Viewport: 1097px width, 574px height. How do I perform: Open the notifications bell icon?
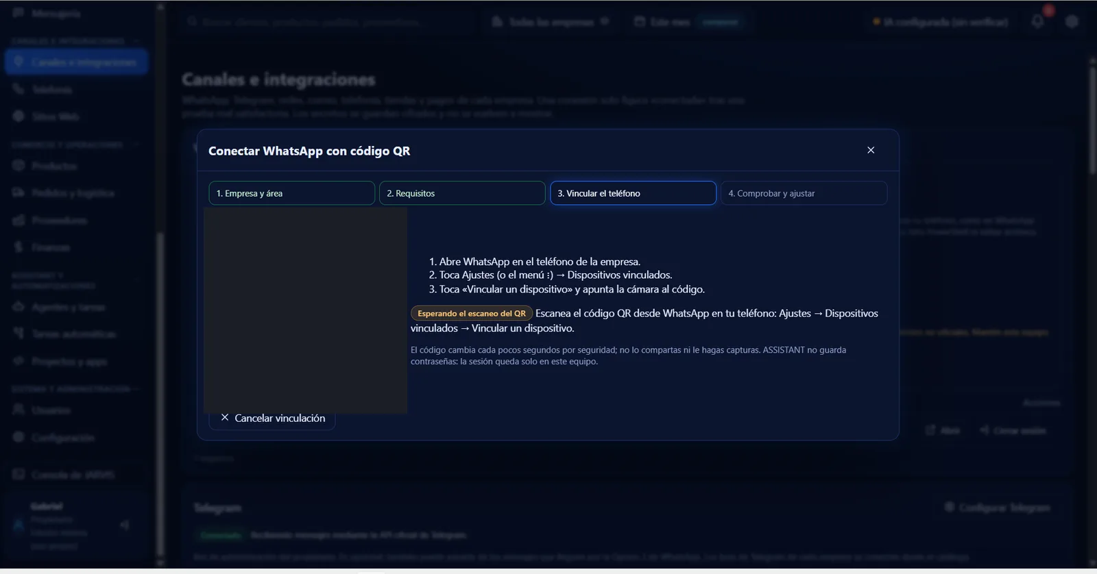coord(1038,21)
